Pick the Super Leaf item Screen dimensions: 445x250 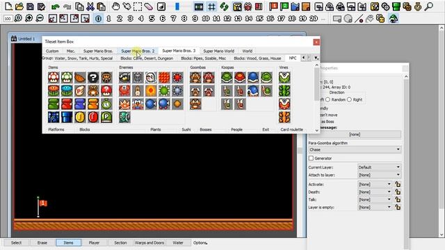click(80, 77)
